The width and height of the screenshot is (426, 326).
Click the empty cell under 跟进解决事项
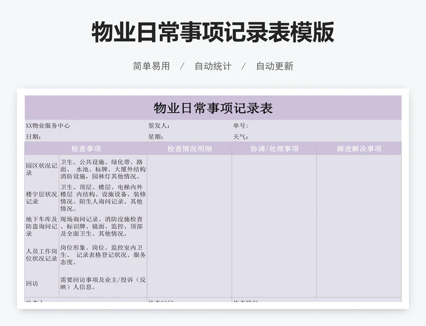coord(359,226)
